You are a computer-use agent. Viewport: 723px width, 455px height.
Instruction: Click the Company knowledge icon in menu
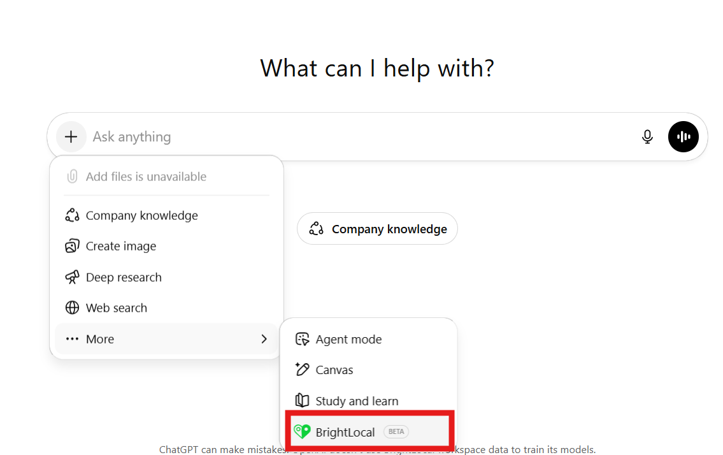click(x=73, y=215)
